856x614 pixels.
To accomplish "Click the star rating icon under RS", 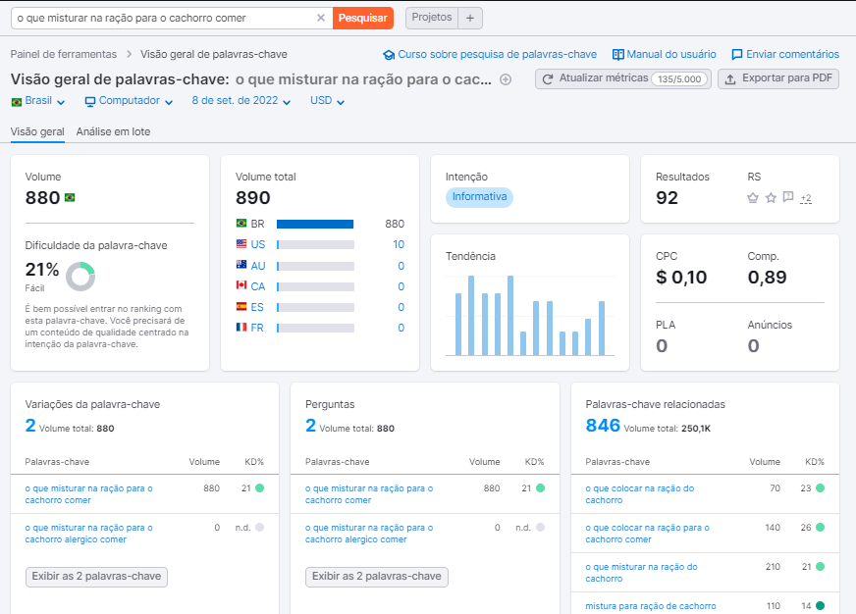I will [x=769, y=196].
